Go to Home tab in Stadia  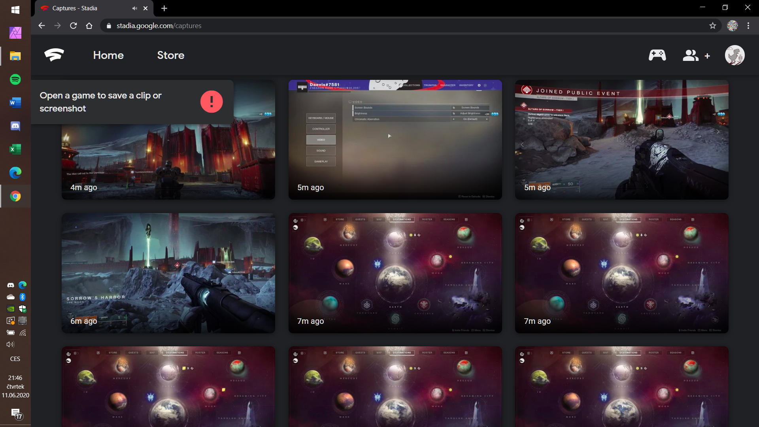coord(108,55)
